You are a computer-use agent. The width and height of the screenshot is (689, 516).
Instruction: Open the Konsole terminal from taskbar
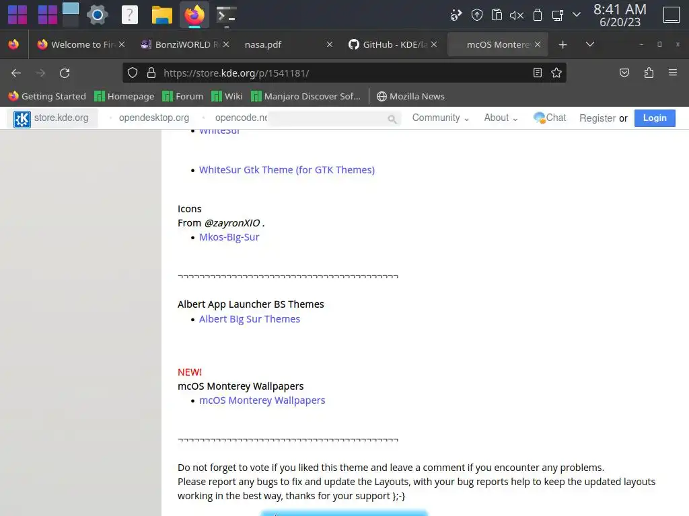(227, 15)
